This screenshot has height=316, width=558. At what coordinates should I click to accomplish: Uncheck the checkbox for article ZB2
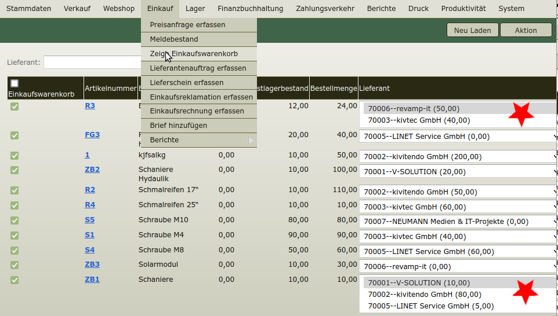click(15, 170)
